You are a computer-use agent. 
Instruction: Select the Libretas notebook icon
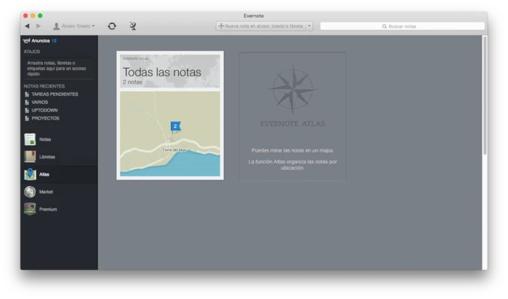30,157
